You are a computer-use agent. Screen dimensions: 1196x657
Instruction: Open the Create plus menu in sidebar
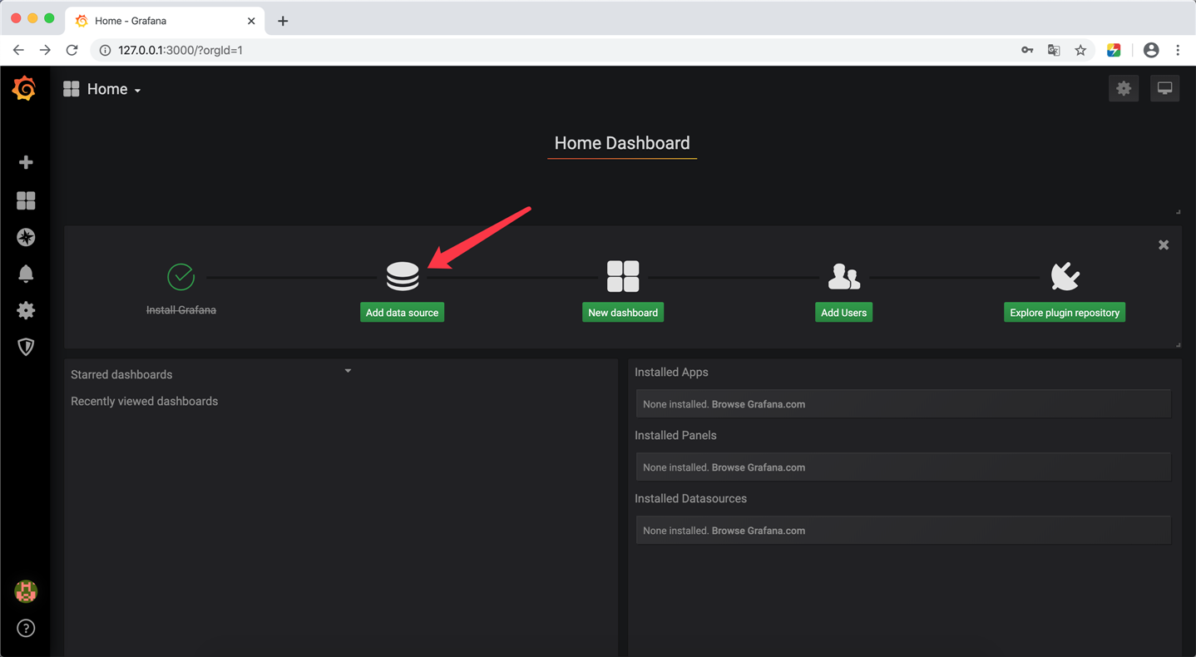pyautogui.click(x=26, y=162)
